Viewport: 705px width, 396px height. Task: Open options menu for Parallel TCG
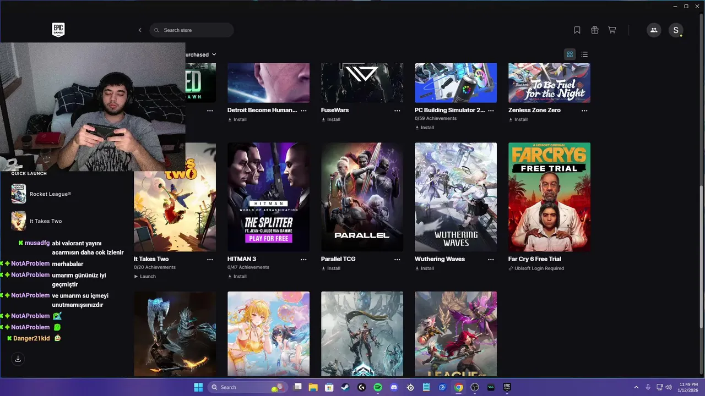(397, 260)
